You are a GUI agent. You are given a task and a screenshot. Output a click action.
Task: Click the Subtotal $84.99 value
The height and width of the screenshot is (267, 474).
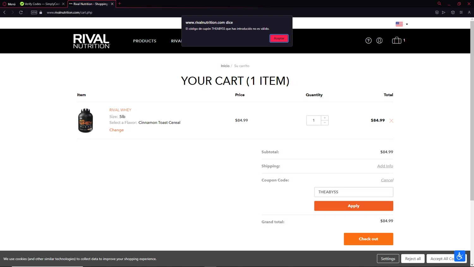pyautogui.click(x=386, y=152)
